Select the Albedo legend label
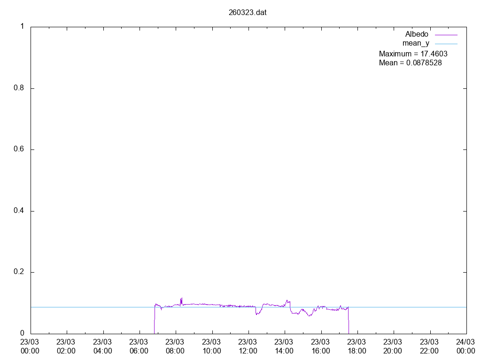The width and height of the screenshot is (481, 361). tap(417, 34)
